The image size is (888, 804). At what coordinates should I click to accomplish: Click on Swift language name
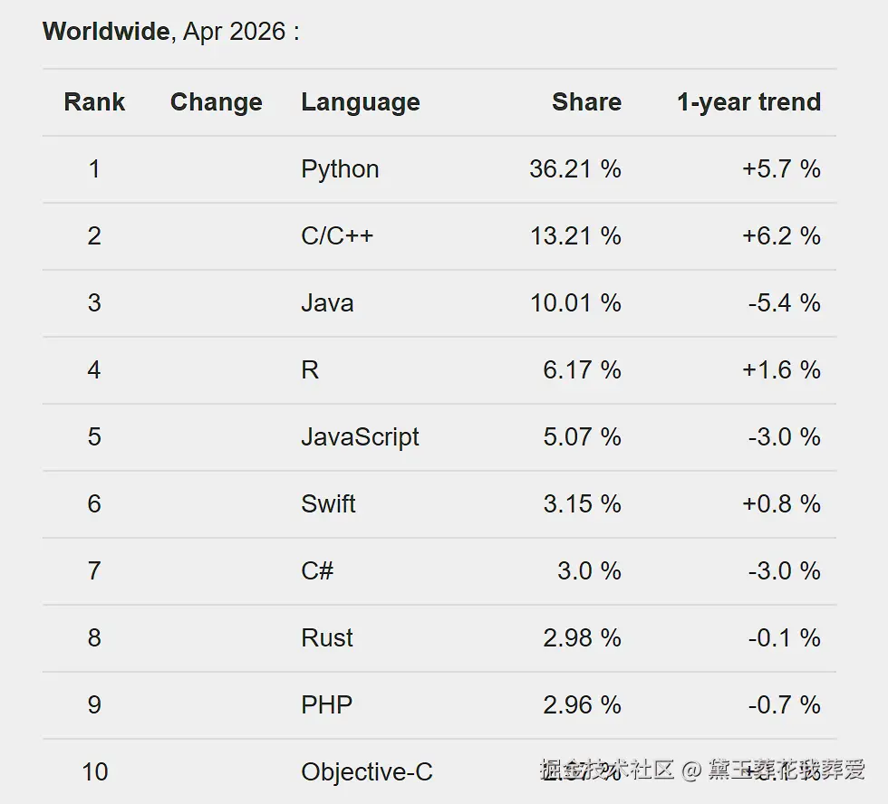point(328,503)
